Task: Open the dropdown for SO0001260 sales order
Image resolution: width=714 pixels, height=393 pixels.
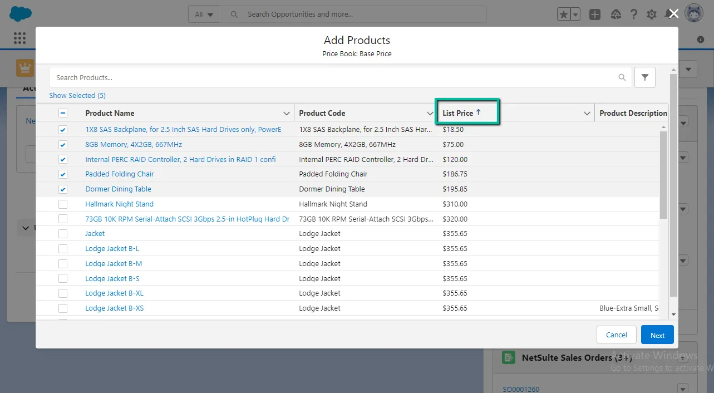Action: pos(683,389)
